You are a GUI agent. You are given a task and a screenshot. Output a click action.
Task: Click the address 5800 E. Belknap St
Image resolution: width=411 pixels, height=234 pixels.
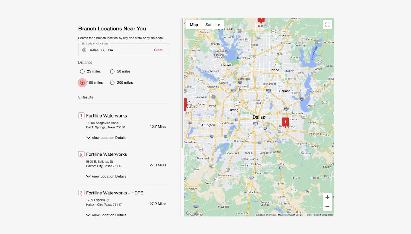point(99,162)
